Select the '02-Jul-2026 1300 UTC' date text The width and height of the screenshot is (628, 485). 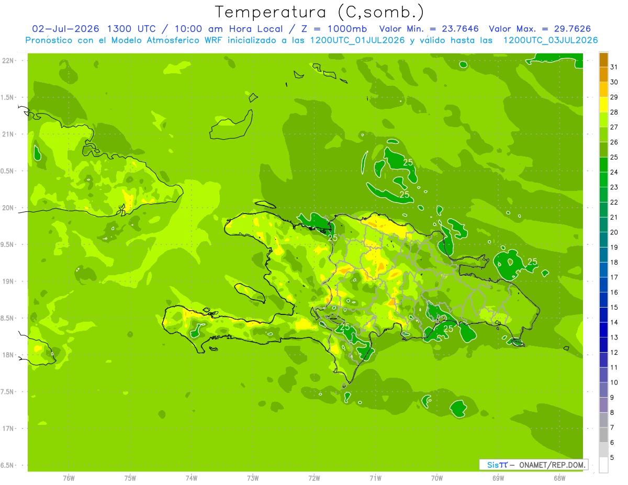click(94, 28)
